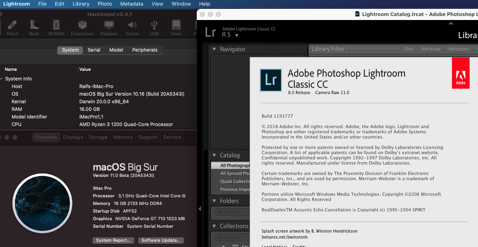Click the red Adobe logo badge
Image resolution: width=478 pixels, height=247 pixels.
click(461, 73)
